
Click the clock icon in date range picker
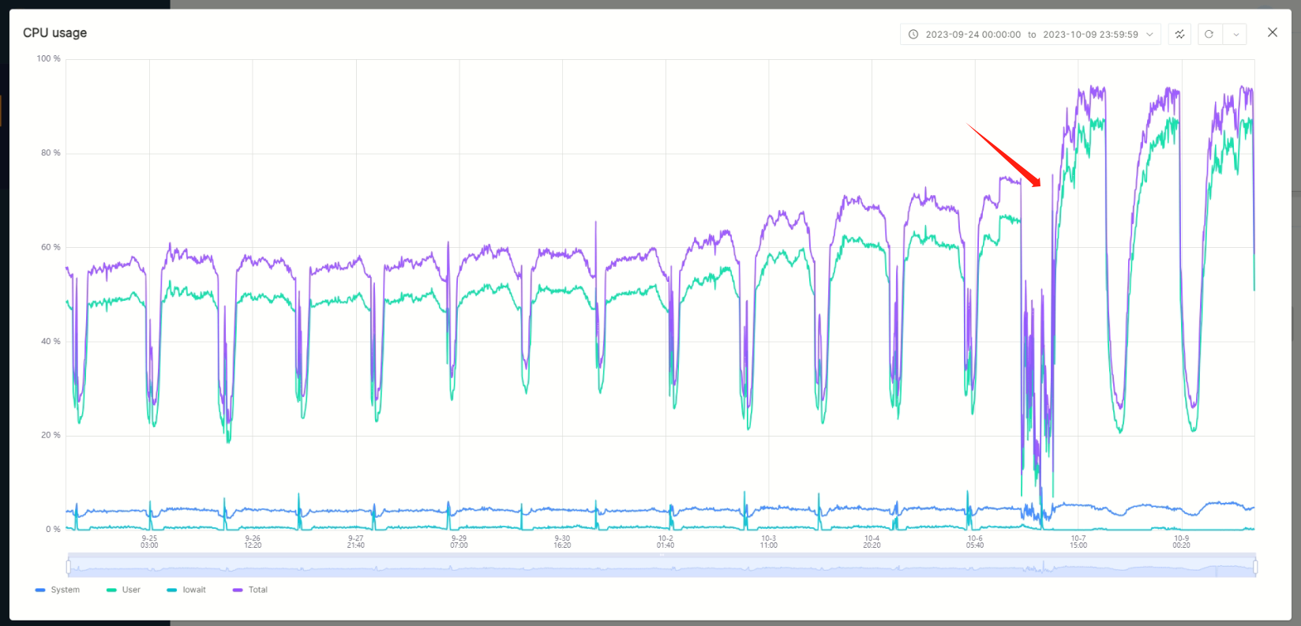pyautogui.click(x=913, y=35)
